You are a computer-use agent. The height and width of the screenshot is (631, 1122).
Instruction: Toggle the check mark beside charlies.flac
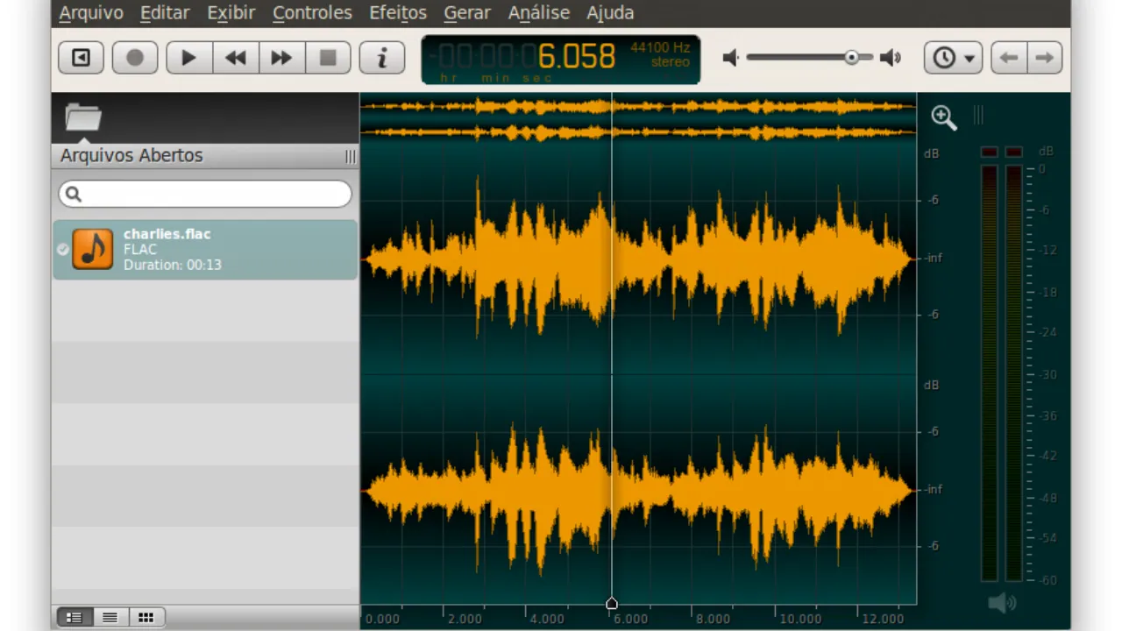(62, 250)
